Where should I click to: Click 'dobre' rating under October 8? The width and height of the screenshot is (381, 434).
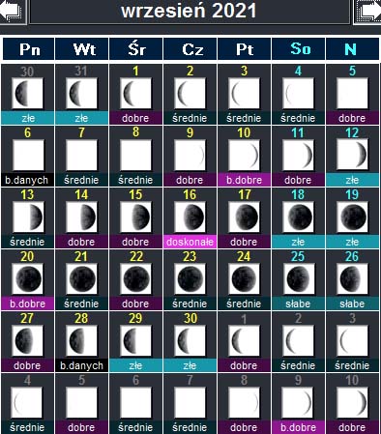click(x=244, y=427)
